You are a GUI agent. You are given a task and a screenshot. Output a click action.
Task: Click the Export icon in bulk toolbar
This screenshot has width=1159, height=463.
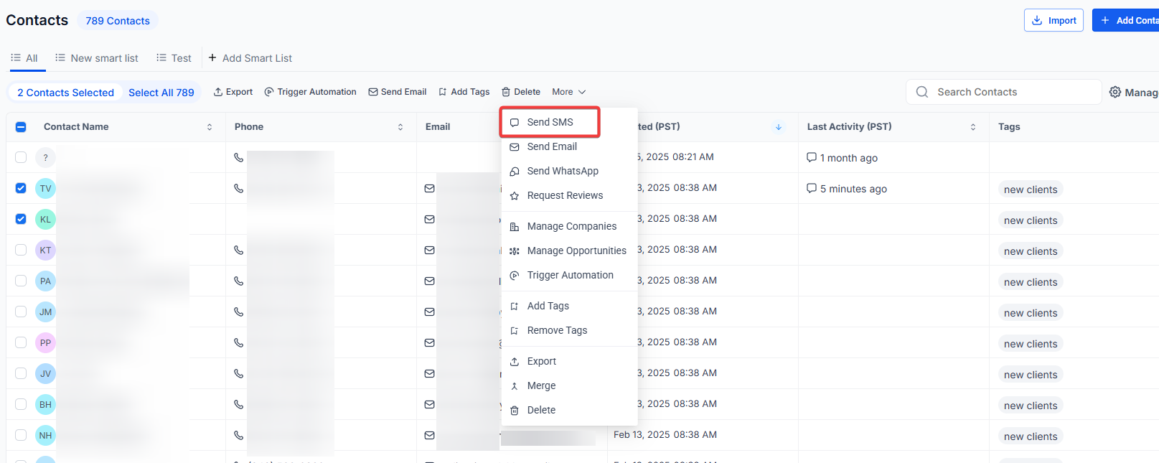click(218, 92)
